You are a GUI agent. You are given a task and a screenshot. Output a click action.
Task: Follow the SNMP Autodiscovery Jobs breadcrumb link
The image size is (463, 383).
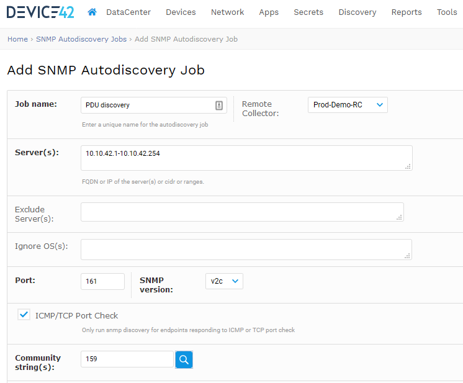tap(81, 39)
